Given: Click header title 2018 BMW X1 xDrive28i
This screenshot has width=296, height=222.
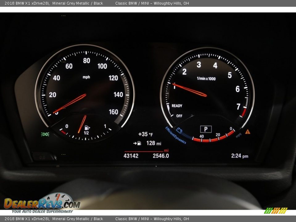Looking at the screenshot, I should [27, 3].
